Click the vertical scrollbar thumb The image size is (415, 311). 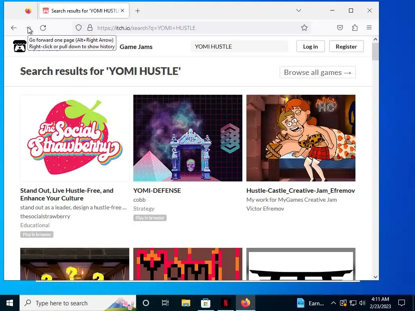[x=375, y=51]
